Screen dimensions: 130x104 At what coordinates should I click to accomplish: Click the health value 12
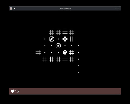[x=17, y=92]
